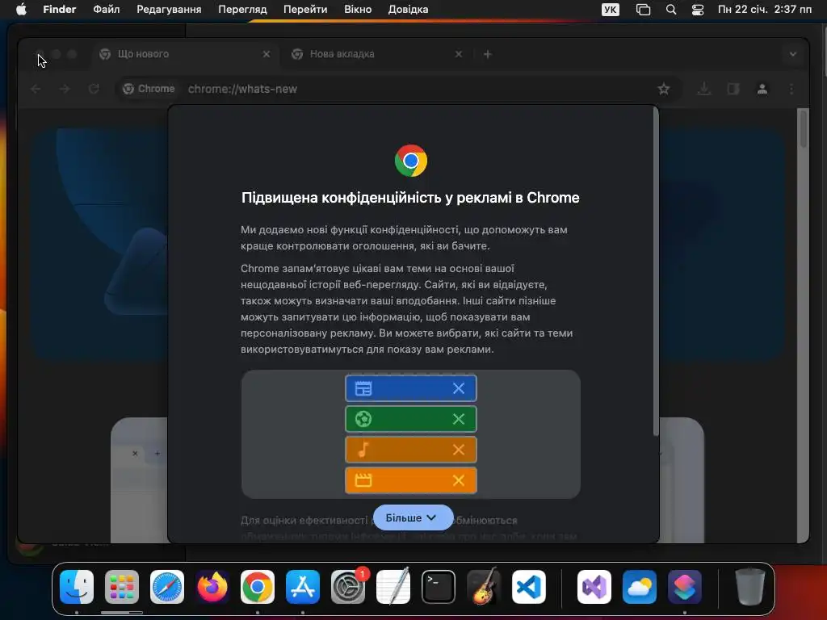Reload the page
This screenshot has height=620, width=827.
[94, 89]
